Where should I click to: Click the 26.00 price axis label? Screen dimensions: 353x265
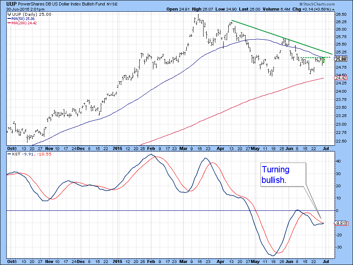click(341, 29)
